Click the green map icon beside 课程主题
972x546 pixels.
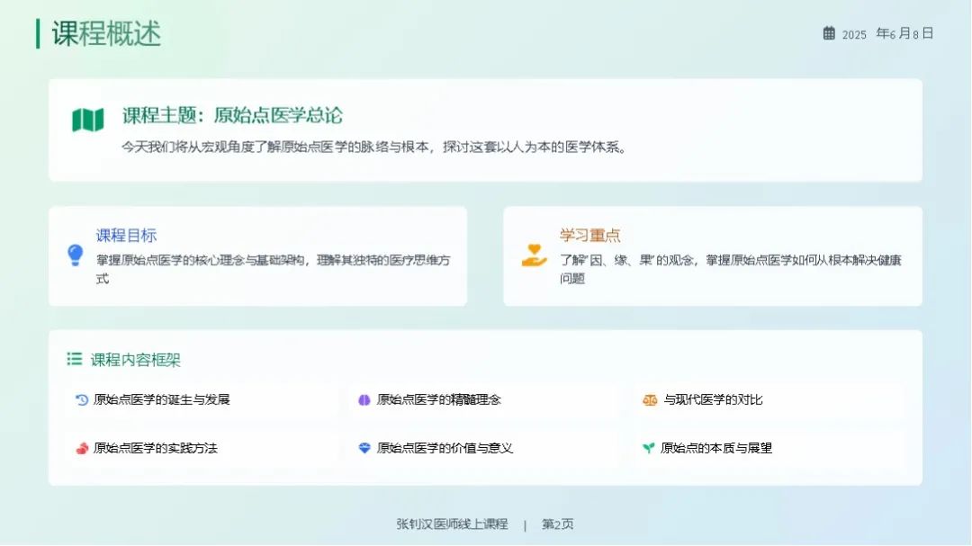pos(88,120)
